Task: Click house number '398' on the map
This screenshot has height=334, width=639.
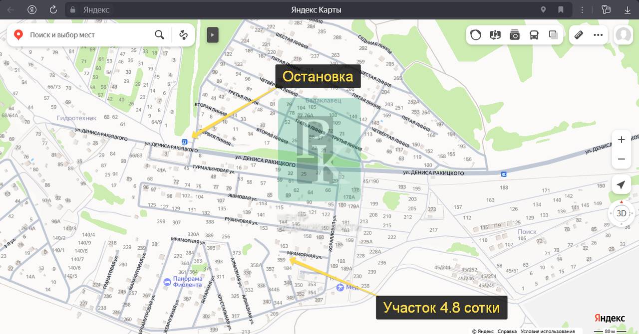Action: click(x=161, y=222)
